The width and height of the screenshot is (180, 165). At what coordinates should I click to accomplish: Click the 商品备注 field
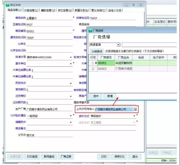coord(81,129)
